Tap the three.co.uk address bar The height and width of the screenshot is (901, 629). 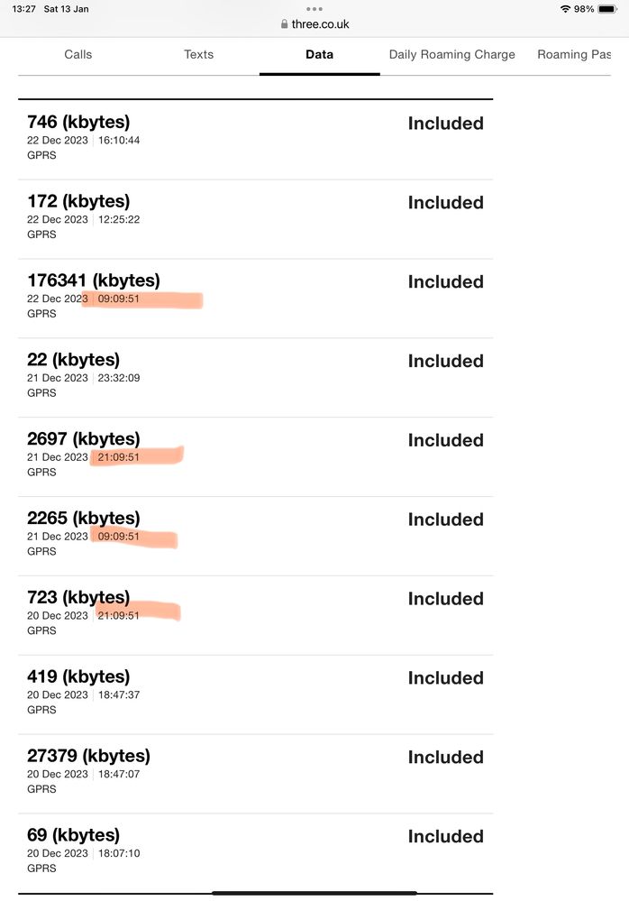pyautogui.click(x=320, y=25)
